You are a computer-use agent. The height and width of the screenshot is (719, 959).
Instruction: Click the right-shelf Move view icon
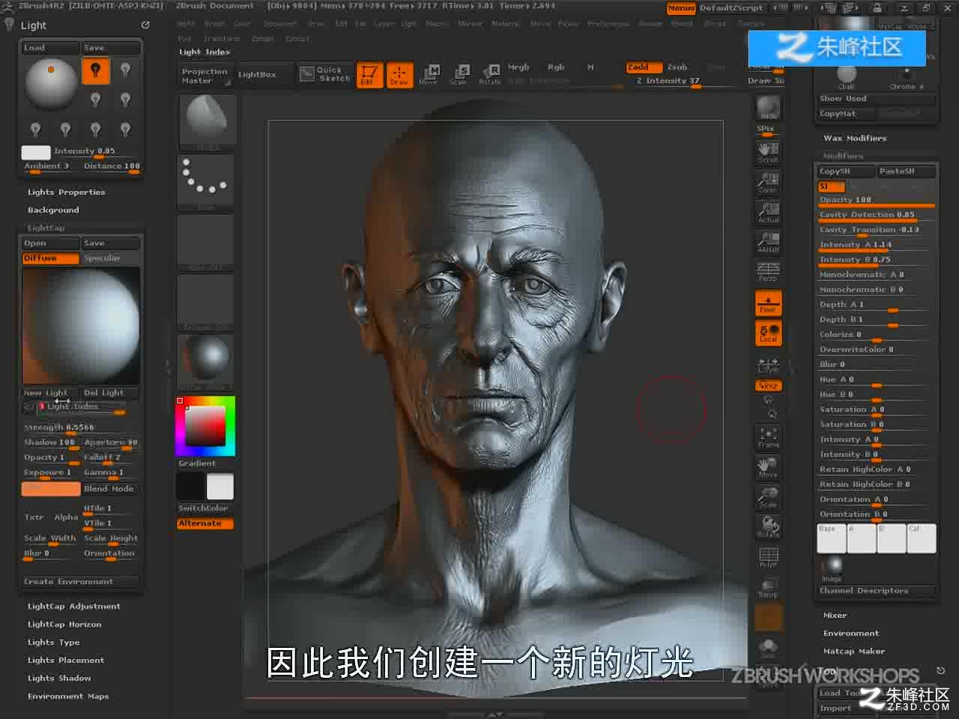click(768, 467)
